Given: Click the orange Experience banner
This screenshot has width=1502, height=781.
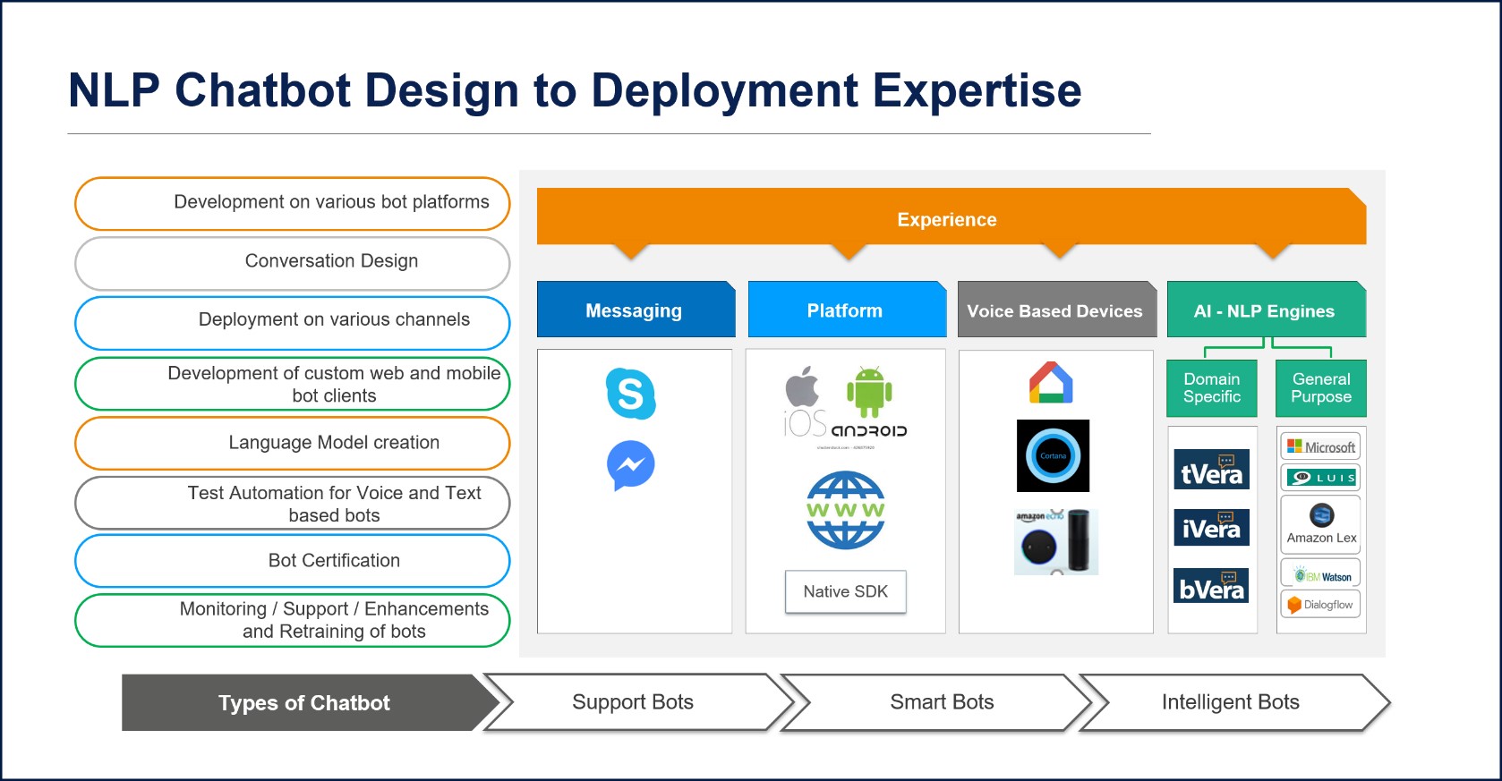Looking at the screenshot, I should (947, 219).
